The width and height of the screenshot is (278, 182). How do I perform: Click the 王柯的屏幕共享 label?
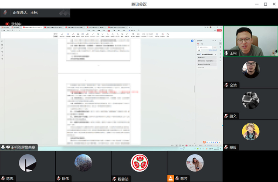click(23, 148)
